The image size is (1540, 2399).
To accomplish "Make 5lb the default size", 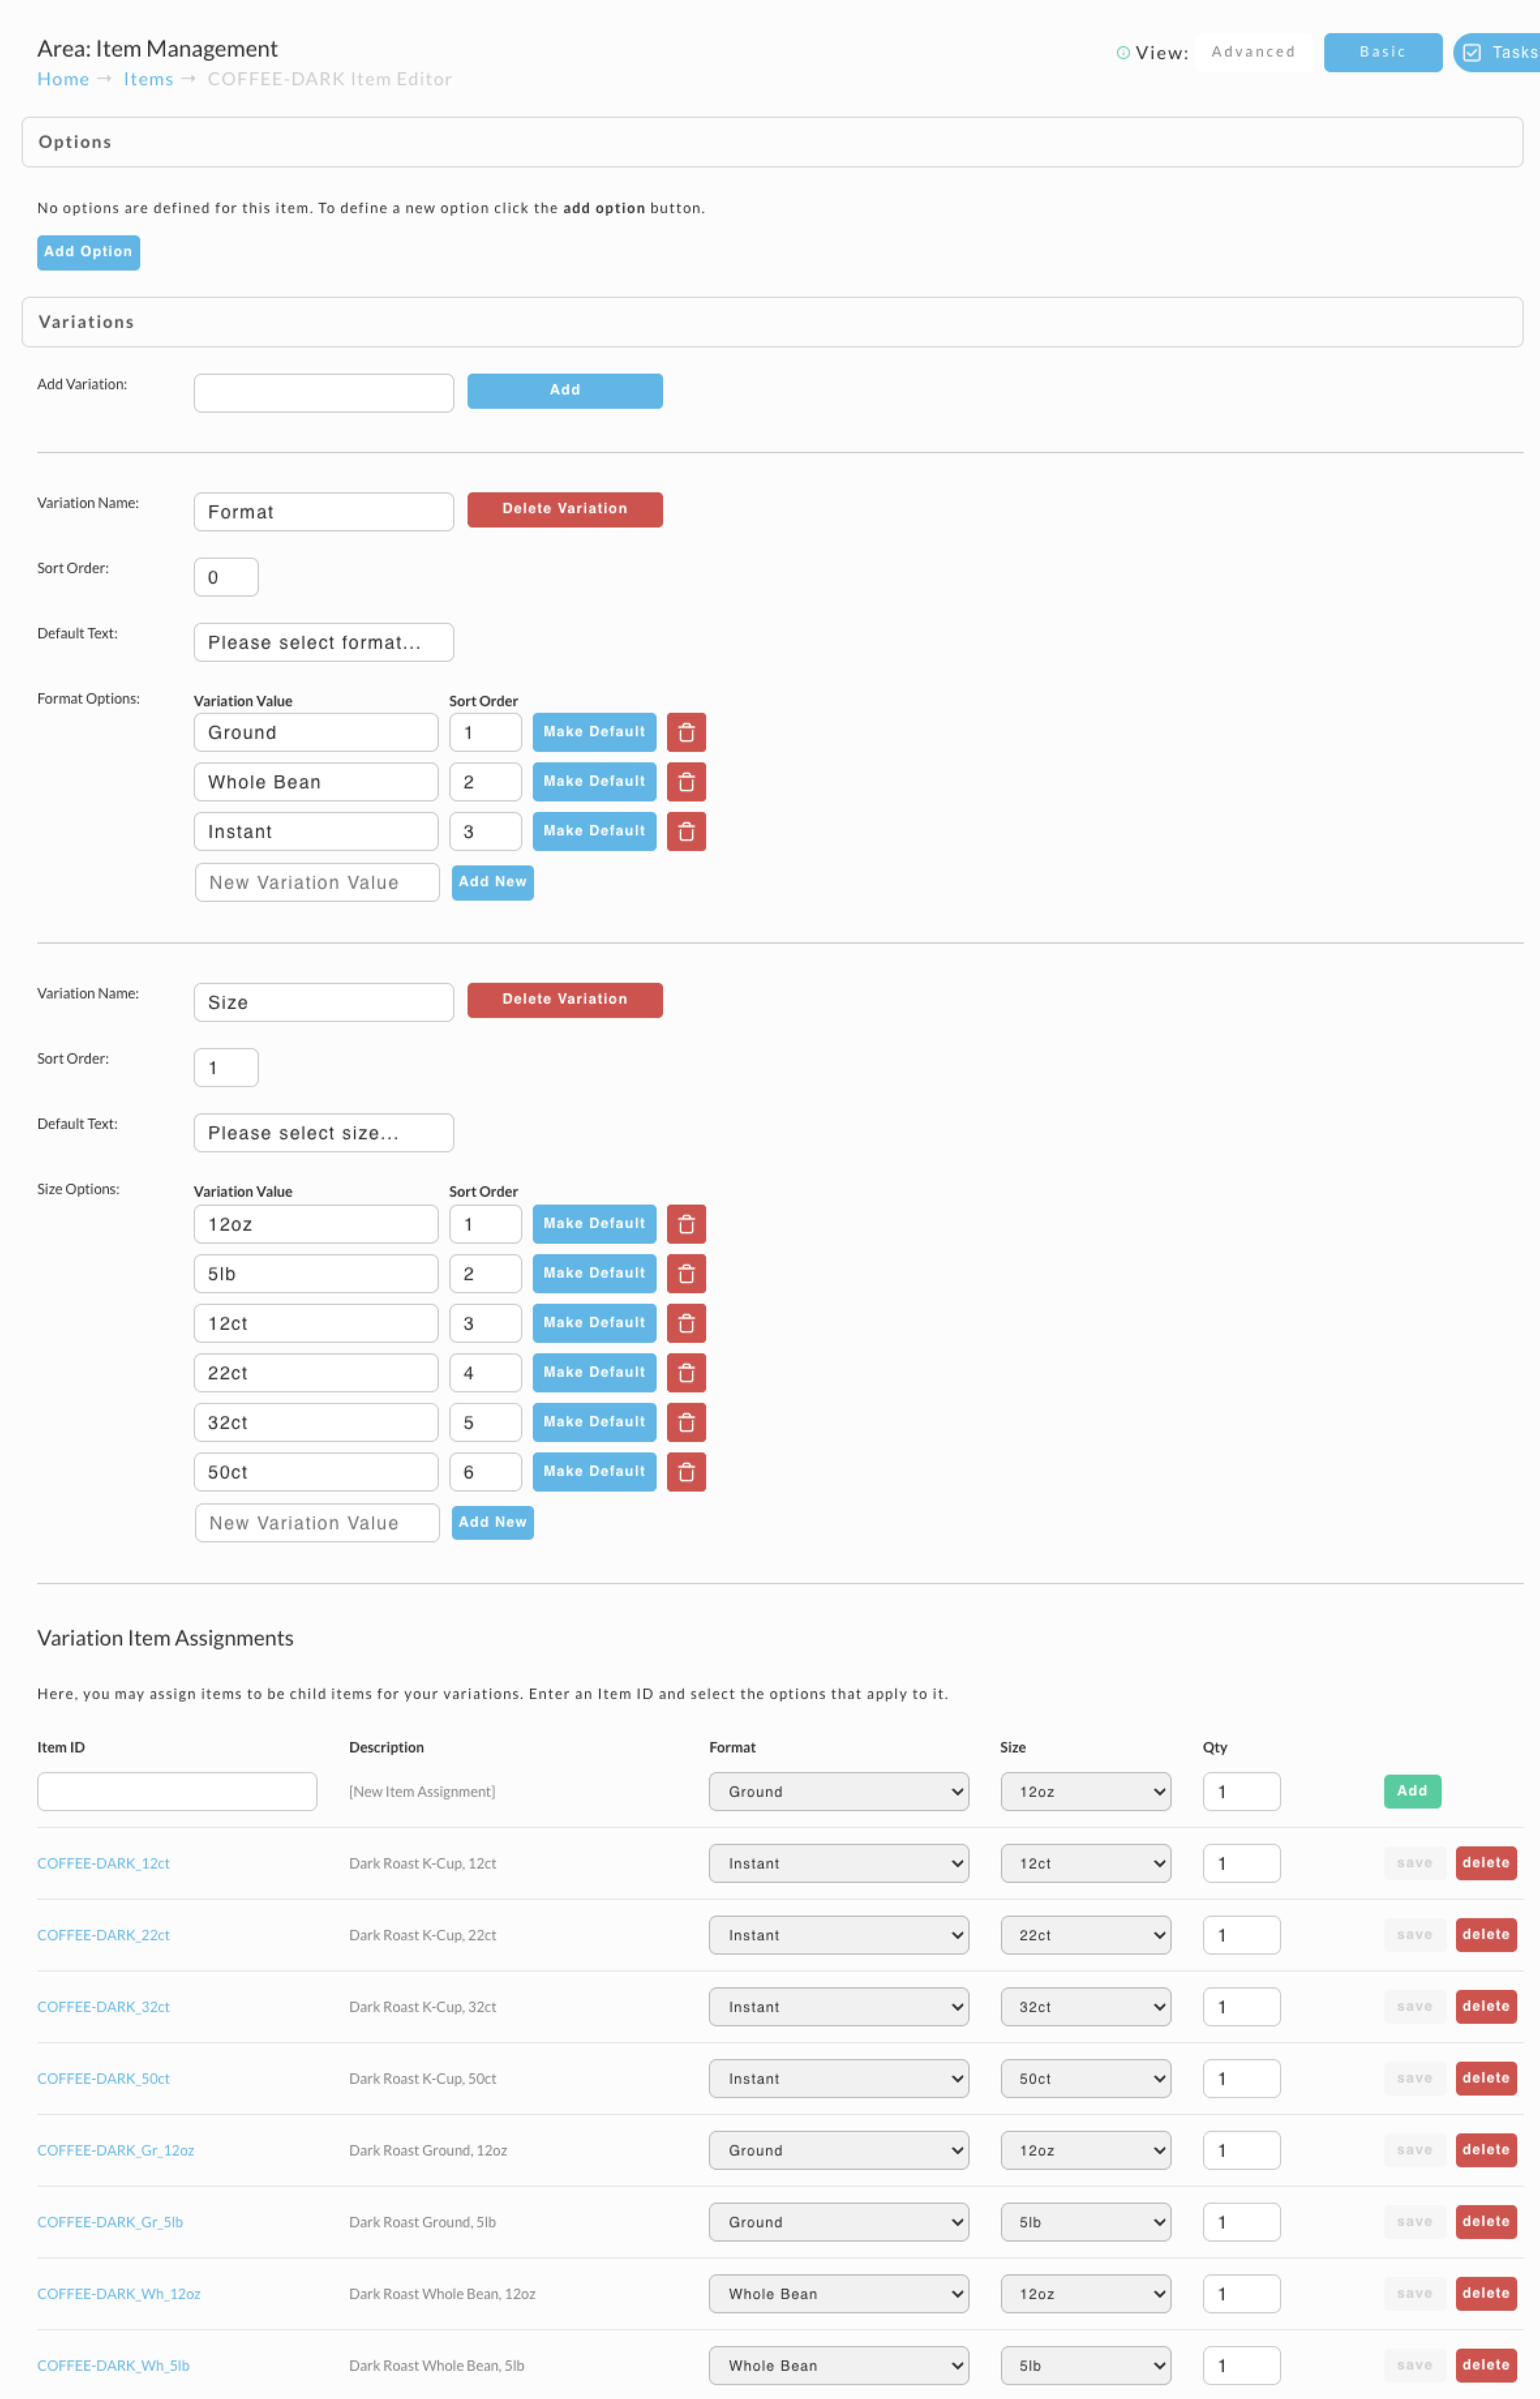I will (594, 1273).
